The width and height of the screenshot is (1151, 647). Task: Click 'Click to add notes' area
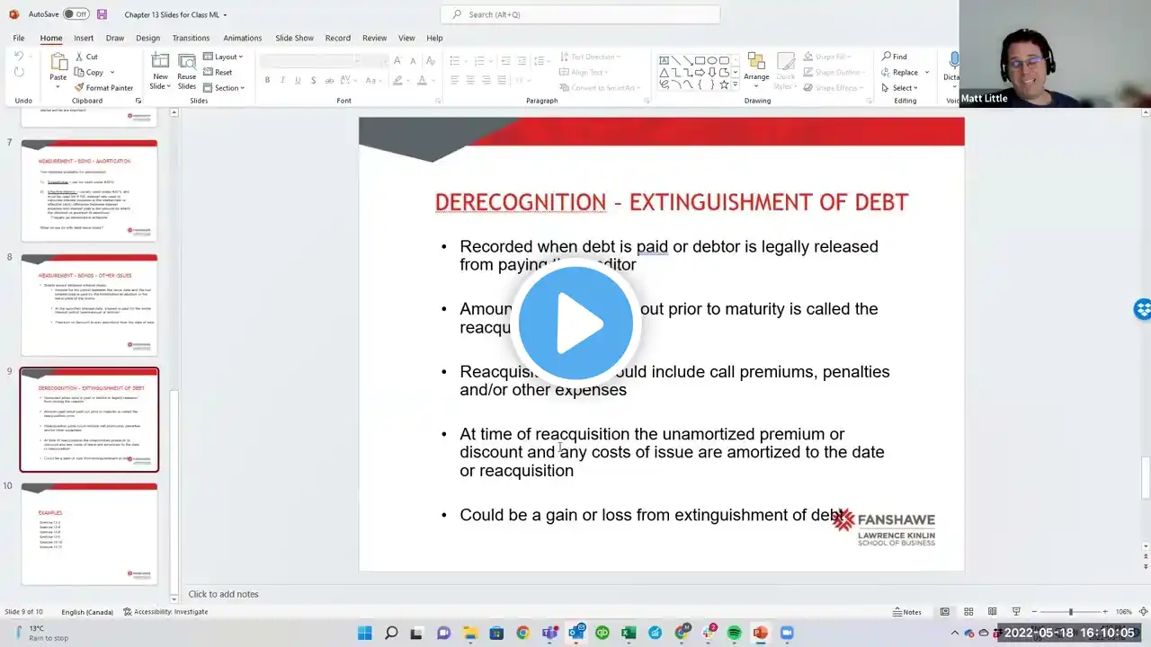point(223,594)
